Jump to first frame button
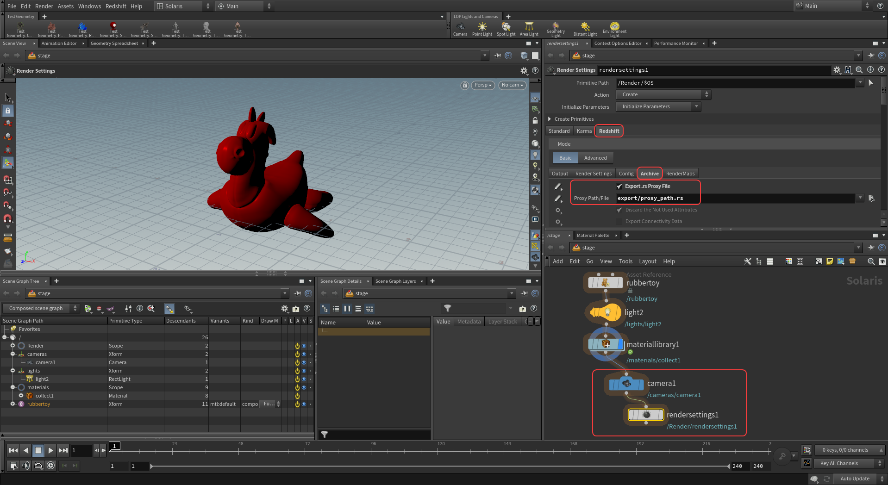 13,450
